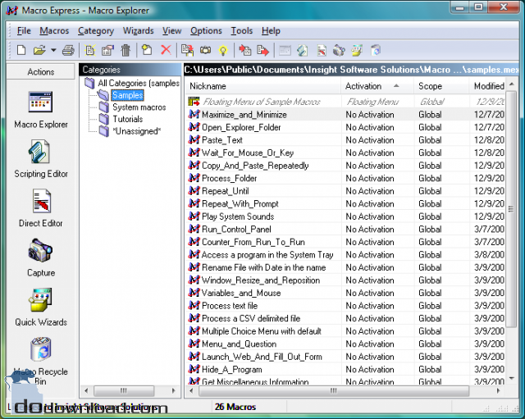This screenshot has height=419, width=525.
Task: Click macro list vertical scrollbar down arrow
Action: point(511,379)
